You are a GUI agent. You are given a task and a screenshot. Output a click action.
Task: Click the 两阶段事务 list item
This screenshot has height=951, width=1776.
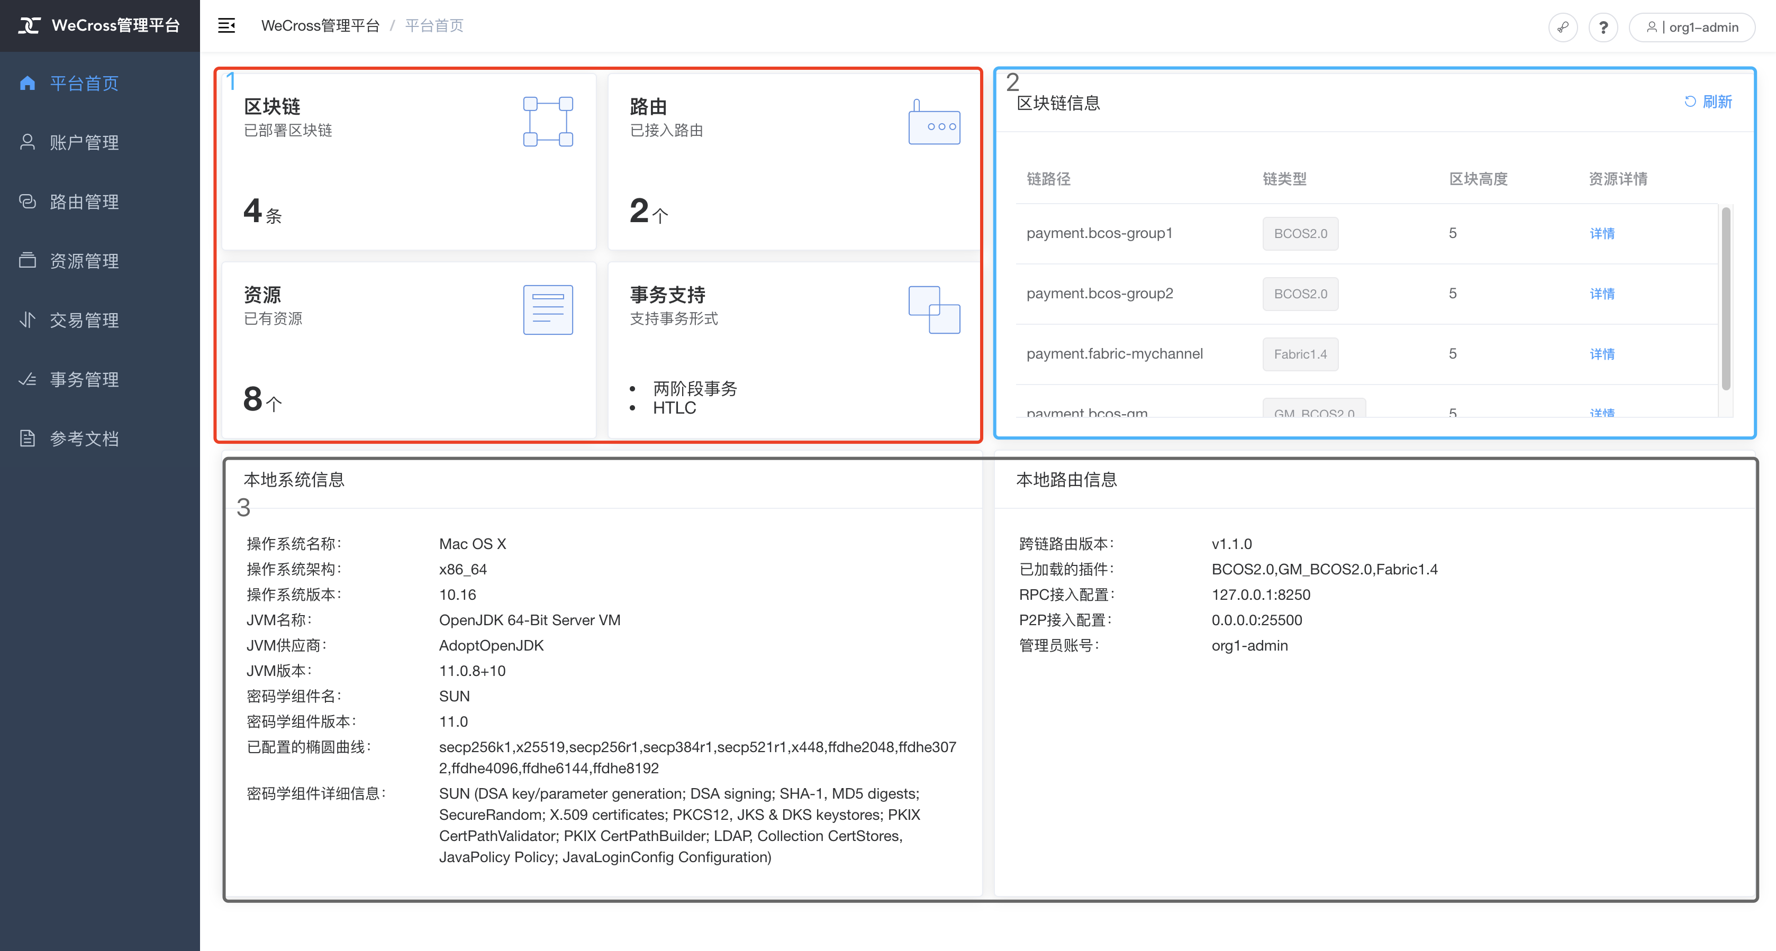695,389
